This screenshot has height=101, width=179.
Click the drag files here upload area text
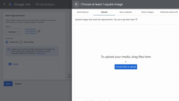click(x=126, y=57)
